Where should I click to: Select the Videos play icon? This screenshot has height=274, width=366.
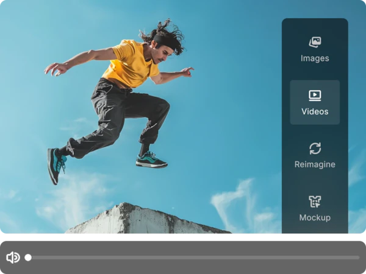click(x=315, y=95)
